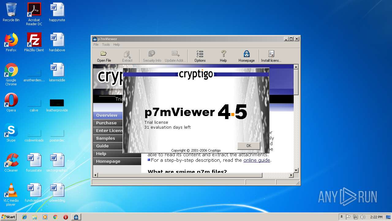Click the p7mViewer taskbar button

[76, 217]
